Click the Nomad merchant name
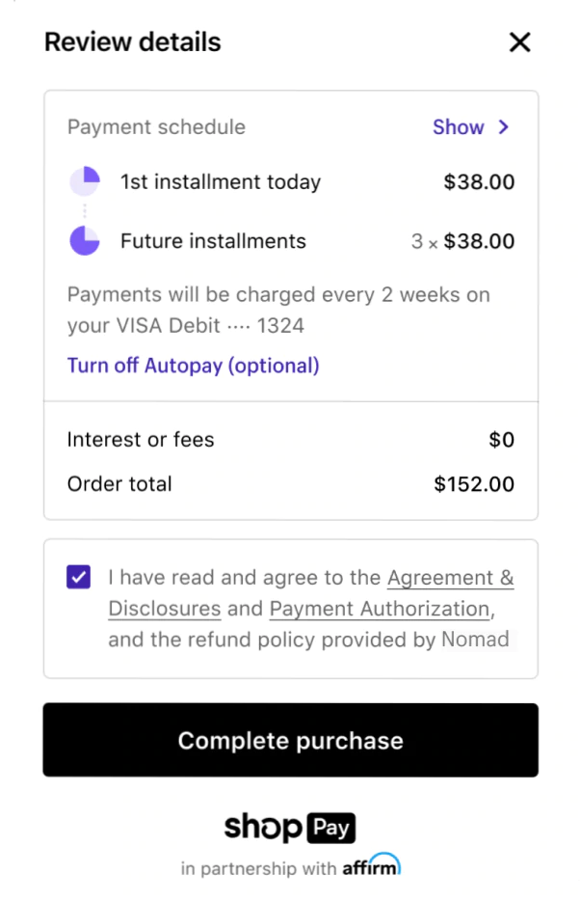580x901 pixels. [476, 640]
